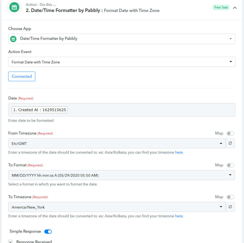The height and width of the screenshot is (243, 244).
Task: Click calendar icon inside Choose App field
Action: [13, 39]
